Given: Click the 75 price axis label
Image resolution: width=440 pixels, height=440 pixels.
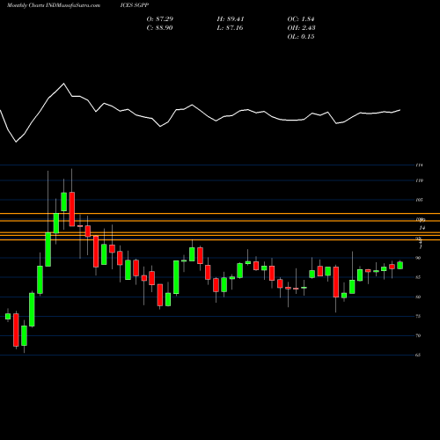Looking at the screenshot, I should [418, 316].
